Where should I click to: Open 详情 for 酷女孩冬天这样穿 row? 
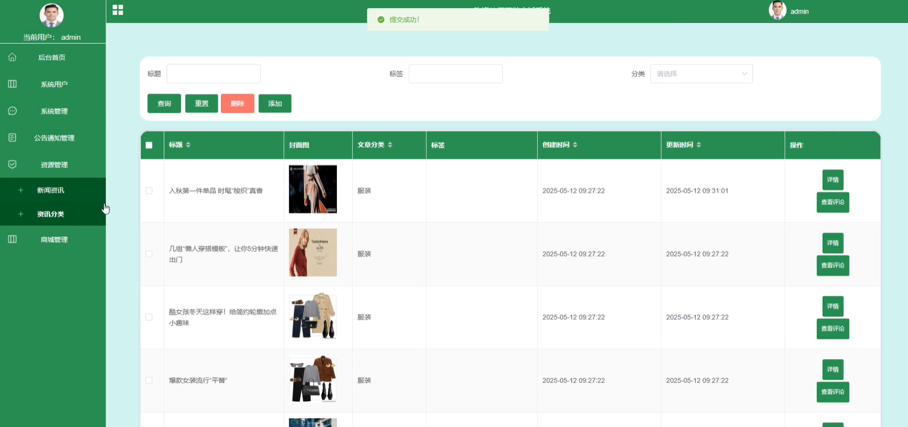pyautogui.click(x=833, y=306)
